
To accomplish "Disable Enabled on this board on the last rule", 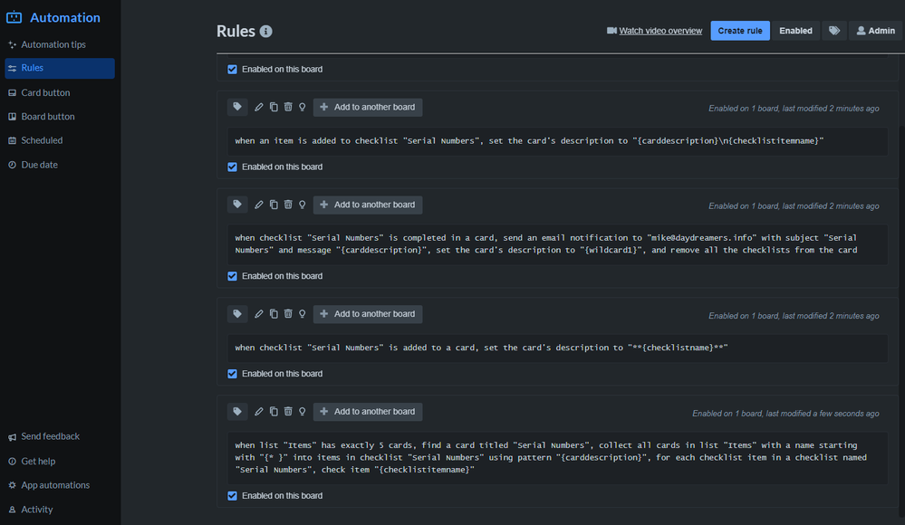I will 232,495.
